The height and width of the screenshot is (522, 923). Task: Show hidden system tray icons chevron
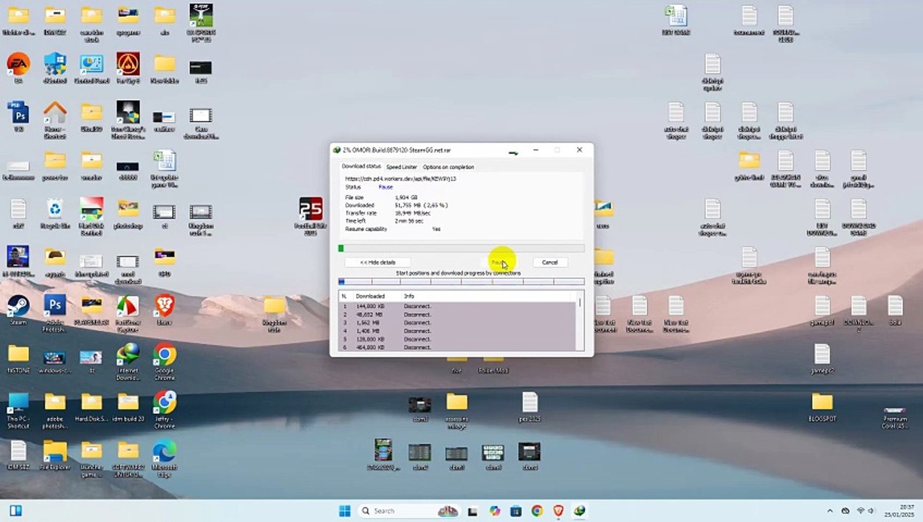(830, 510)
